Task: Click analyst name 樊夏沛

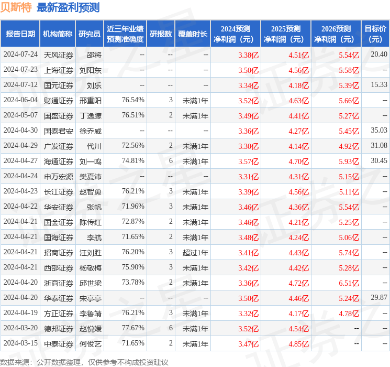Action: [x=90, y=177]
